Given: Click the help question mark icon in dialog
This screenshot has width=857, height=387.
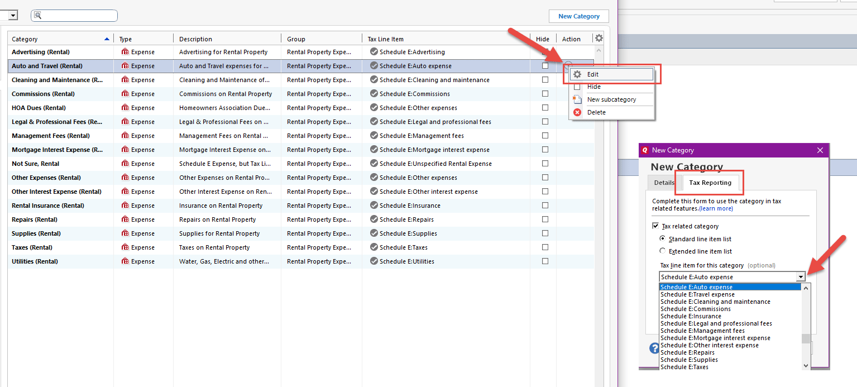Looking at the screenshot, I should click(x=654, y=348).
